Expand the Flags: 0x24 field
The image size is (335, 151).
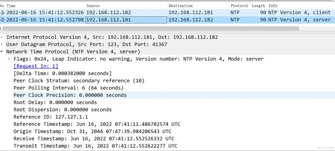[9, 59]
